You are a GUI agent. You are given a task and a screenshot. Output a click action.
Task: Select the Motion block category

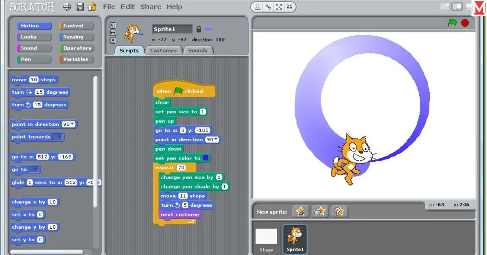coord(34,26)
